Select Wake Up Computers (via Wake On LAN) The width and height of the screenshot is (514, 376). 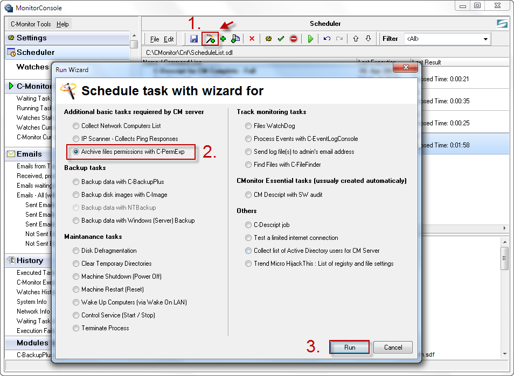click(x=130, y=302)
